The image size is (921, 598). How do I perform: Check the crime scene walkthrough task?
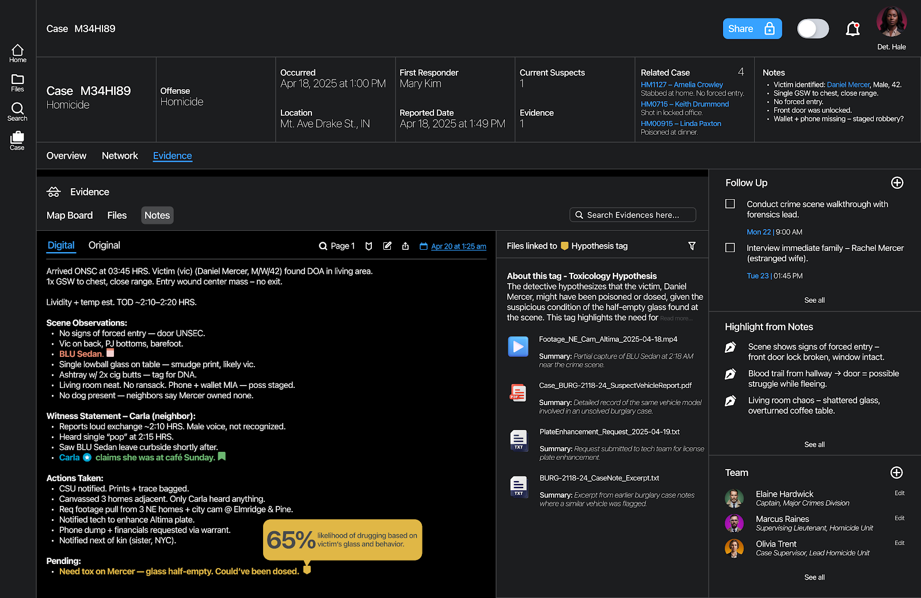[730, 204]
